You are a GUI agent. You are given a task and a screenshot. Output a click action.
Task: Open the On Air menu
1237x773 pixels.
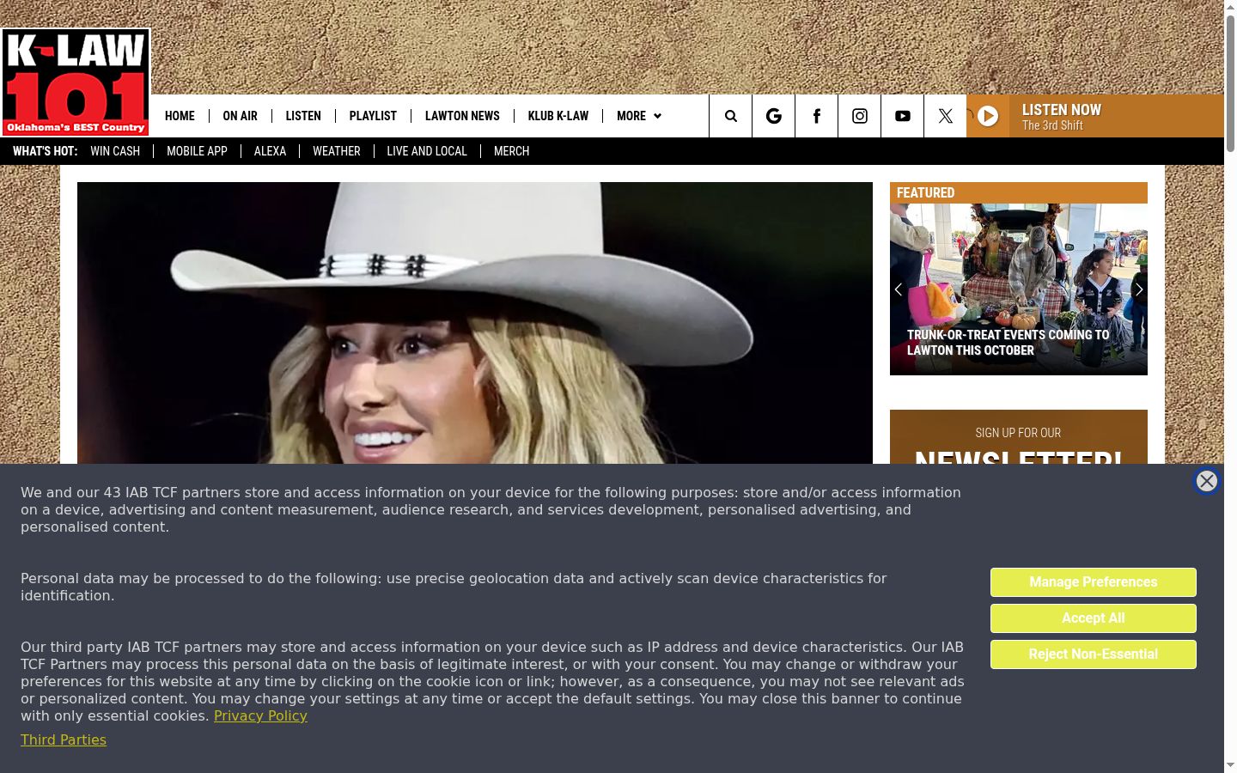coord(240,116)
